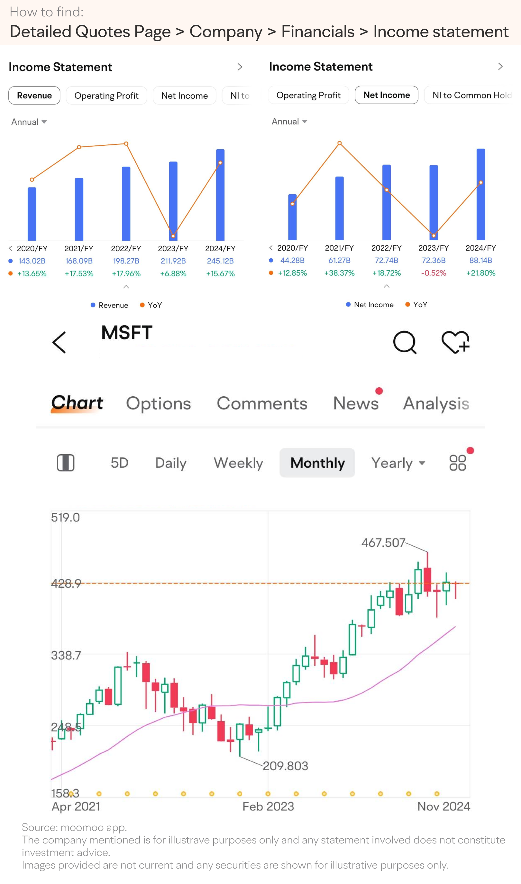Switch to the Options tab

(158, 403)
